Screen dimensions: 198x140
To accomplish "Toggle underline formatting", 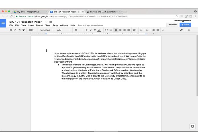I will (95, 30).
